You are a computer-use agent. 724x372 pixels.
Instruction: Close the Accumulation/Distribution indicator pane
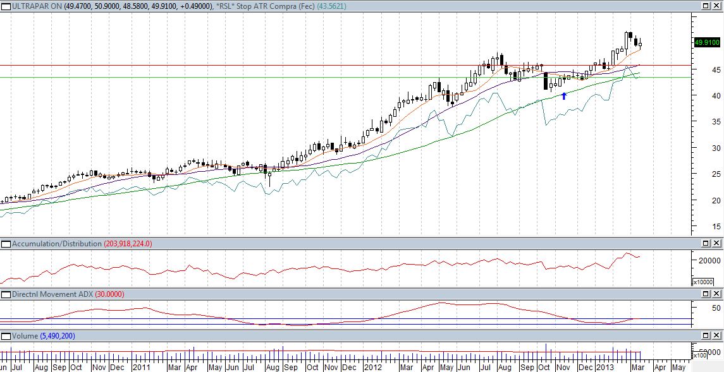tap(716, 244)
